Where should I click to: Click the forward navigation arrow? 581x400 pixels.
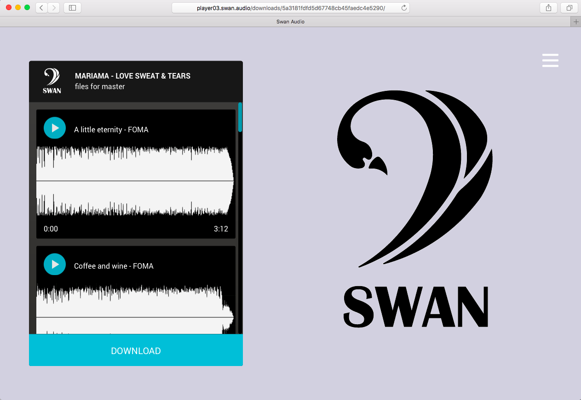click(x=53, y=7)
